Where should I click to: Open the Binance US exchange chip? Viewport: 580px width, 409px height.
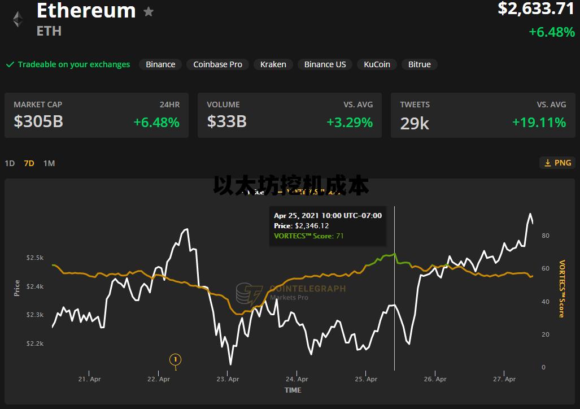coord(325,64)
